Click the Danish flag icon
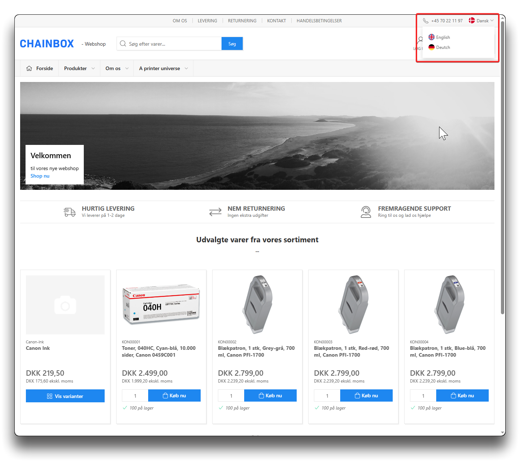The width and height of the screenshot is (520, 462). click(472, 20)
